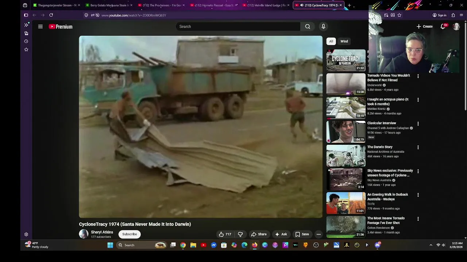Select the All filter chip
This screenshot has height=262, width=467.
[331, 41]
